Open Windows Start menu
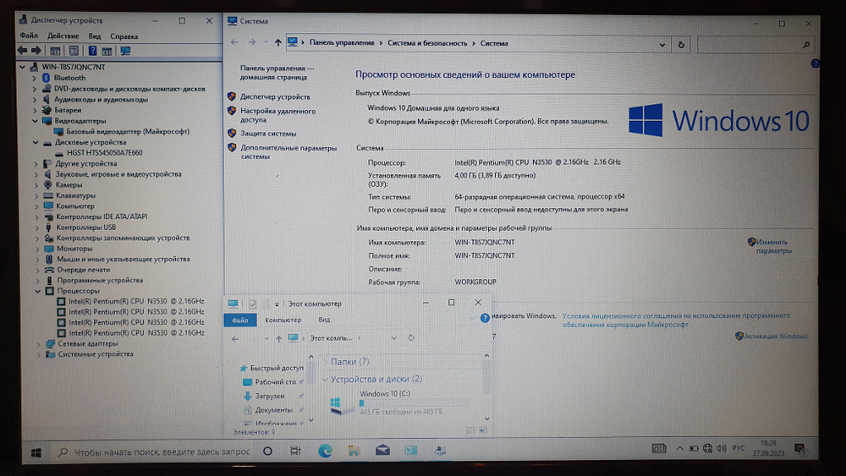 coord(36,452)
